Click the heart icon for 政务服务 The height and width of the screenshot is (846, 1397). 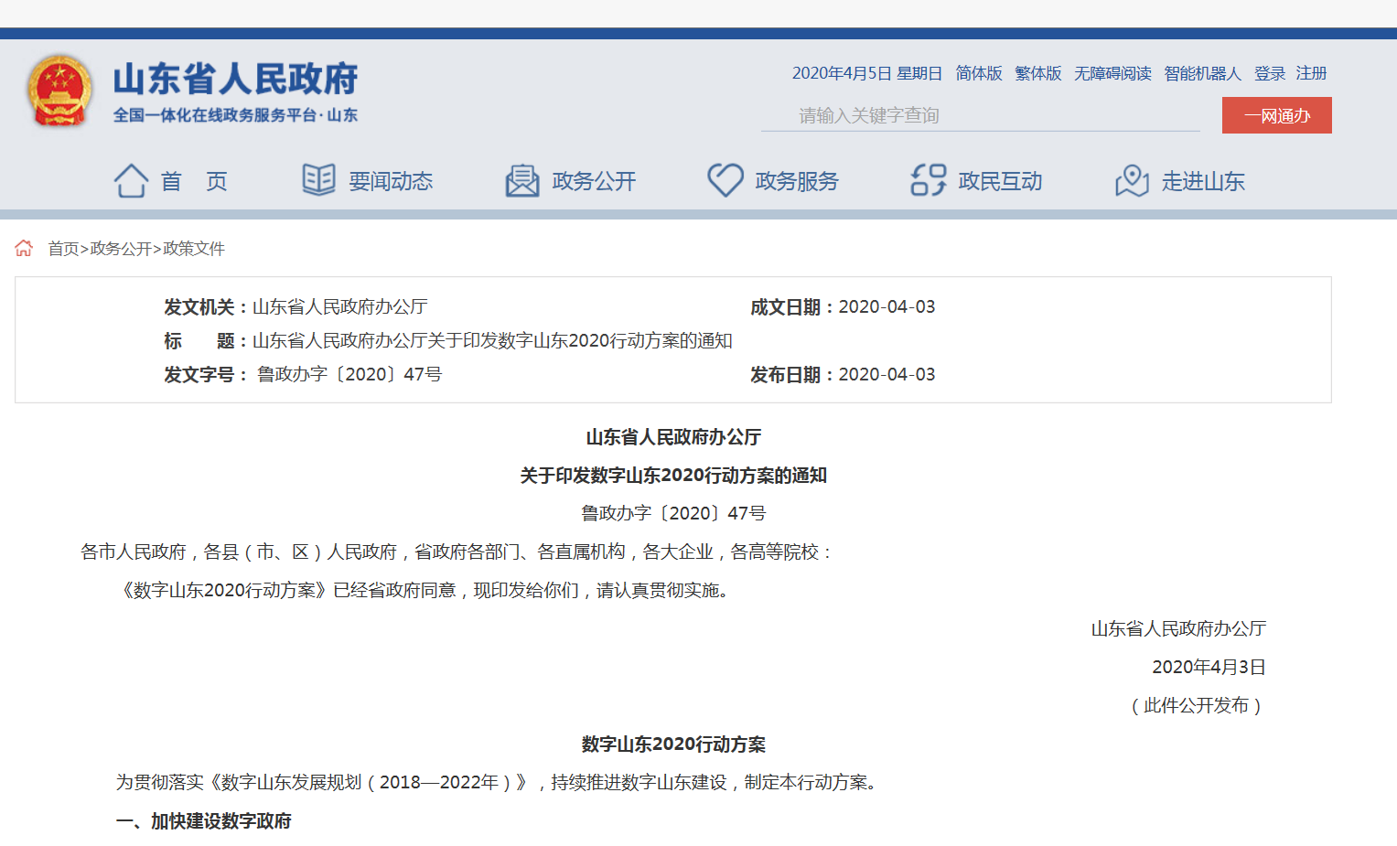[725, 180]
